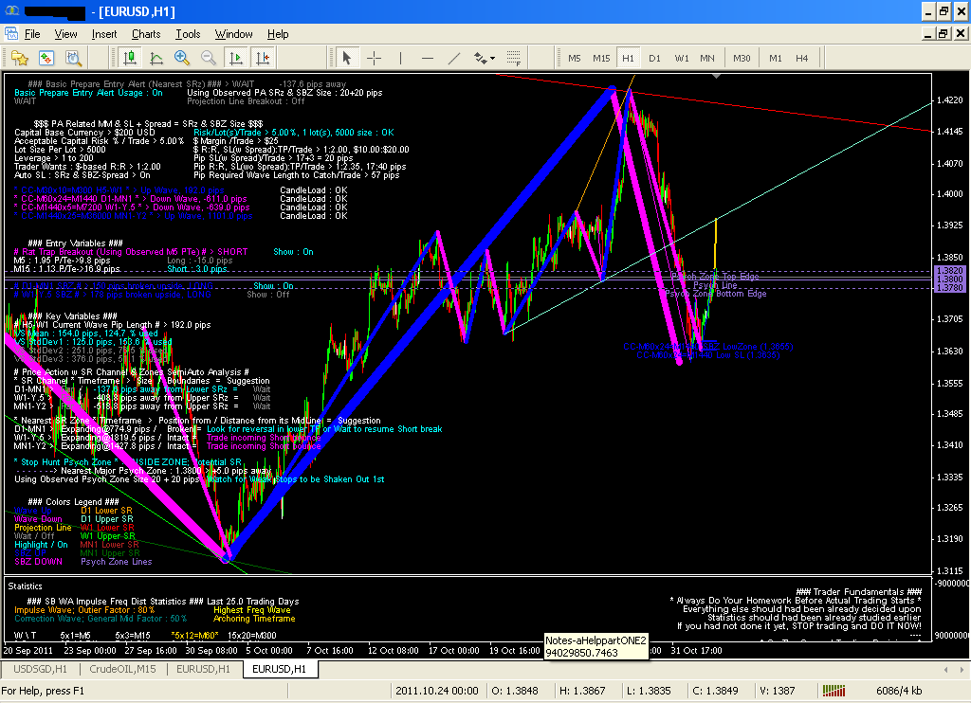The image size is (971, 703).
Task: Click the 31 Oct 17:00 time label
Action: click(696, 650)
